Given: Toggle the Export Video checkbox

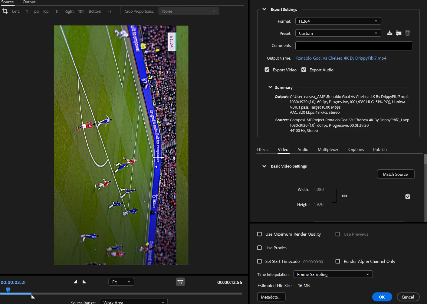Looking at the screenshot, I should coord(267,70).
